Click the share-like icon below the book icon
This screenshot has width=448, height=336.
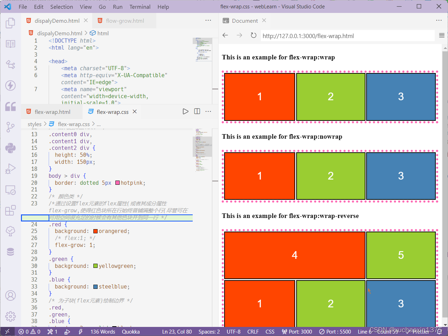click(x=10, y=65)
